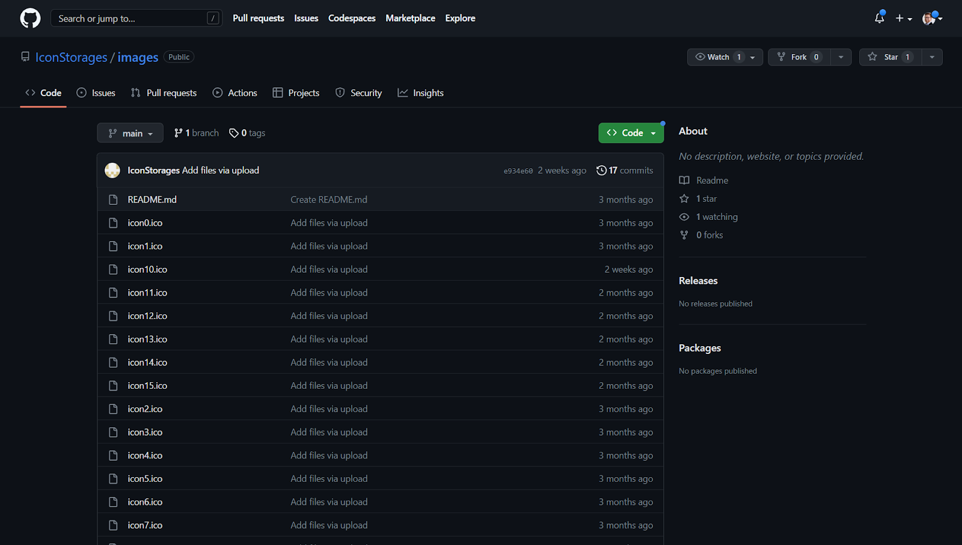Open the green Code clone dropdown
Viewport: 962px width, 545px height.
pyautogui.click(x=631, y=133)
